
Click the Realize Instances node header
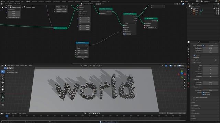(x=106, y=9)
